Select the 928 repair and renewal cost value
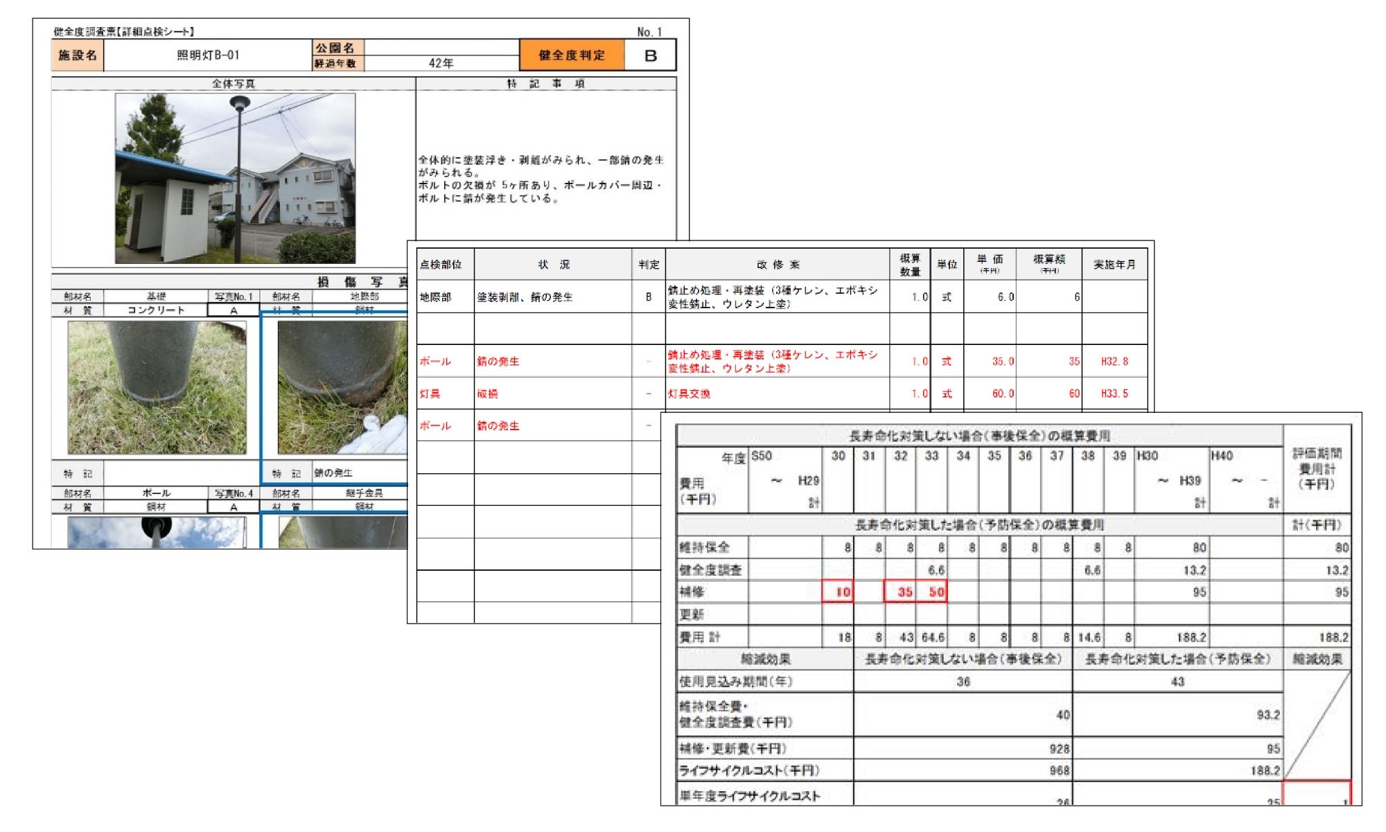 963,748
